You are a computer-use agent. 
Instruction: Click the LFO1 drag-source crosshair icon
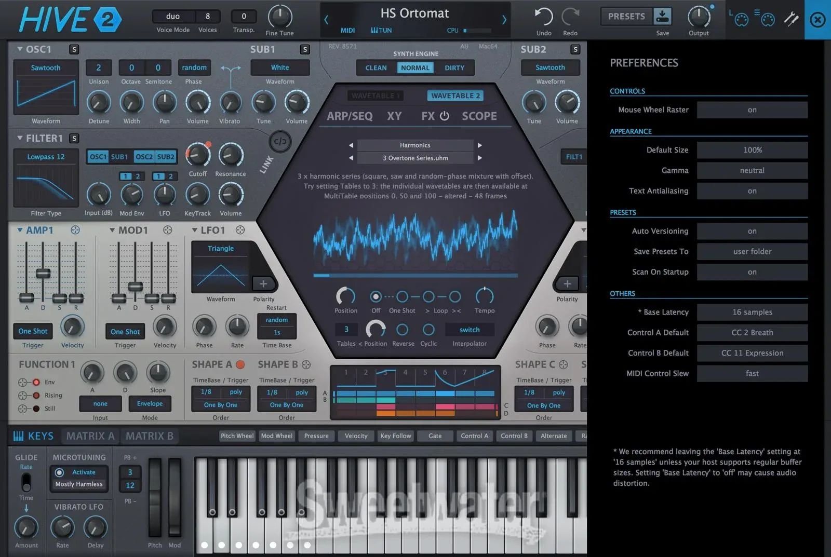[x=240, y=230]
